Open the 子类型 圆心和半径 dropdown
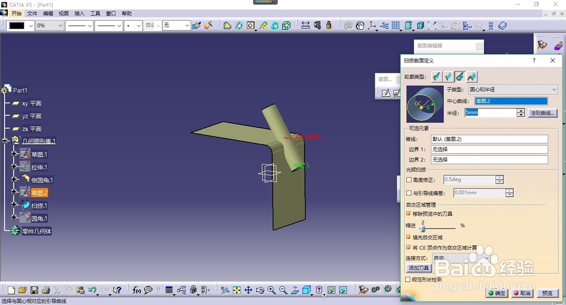566x305 pixels. (x=513, y=89)
